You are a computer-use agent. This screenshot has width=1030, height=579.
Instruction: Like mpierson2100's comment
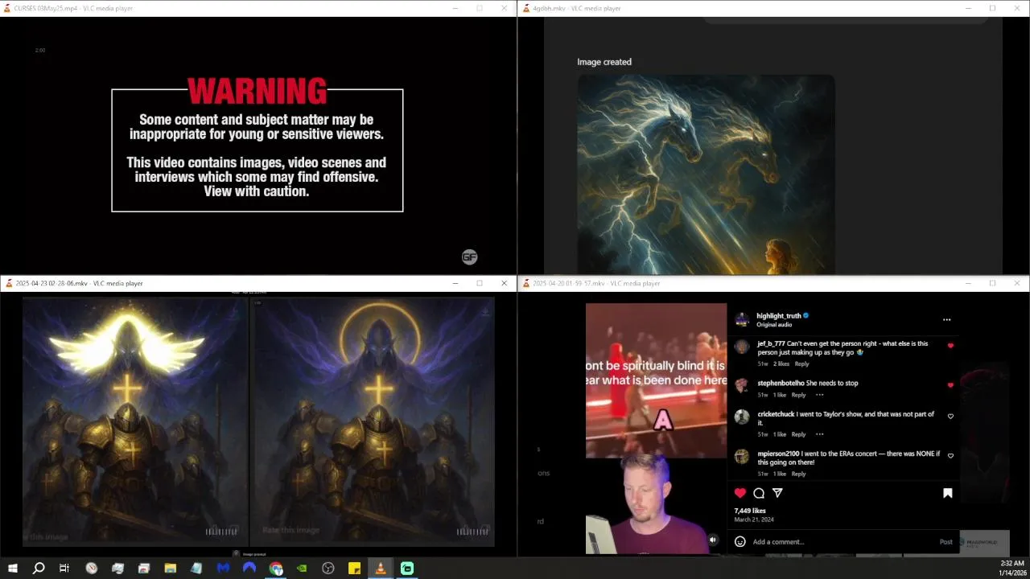coord(950,456)
